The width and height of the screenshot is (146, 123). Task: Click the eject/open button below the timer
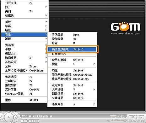point(24,121)
